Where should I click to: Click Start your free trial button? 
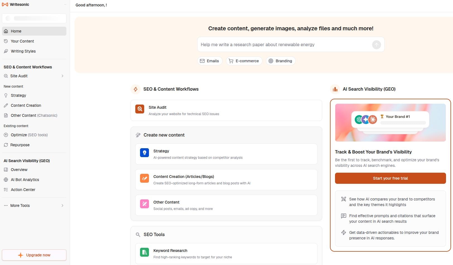[390, 178]
